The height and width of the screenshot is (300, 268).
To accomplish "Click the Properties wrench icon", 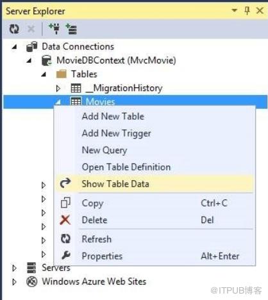I will click(x=65, y=255).
